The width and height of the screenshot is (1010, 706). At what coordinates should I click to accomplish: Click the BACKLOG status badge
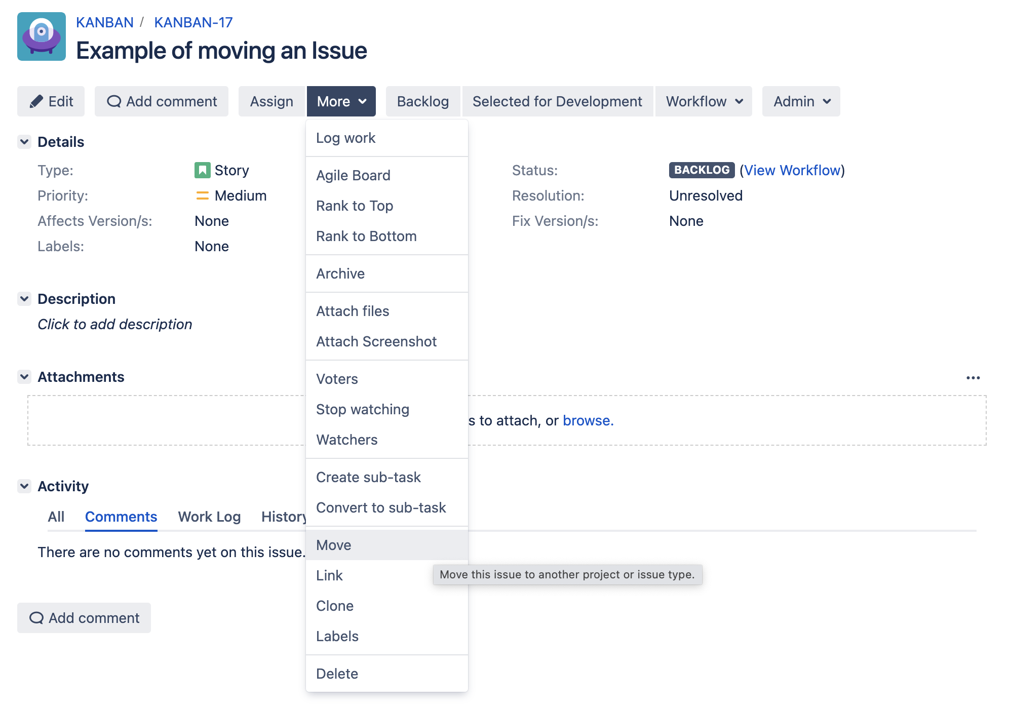(x=702, y=170)
